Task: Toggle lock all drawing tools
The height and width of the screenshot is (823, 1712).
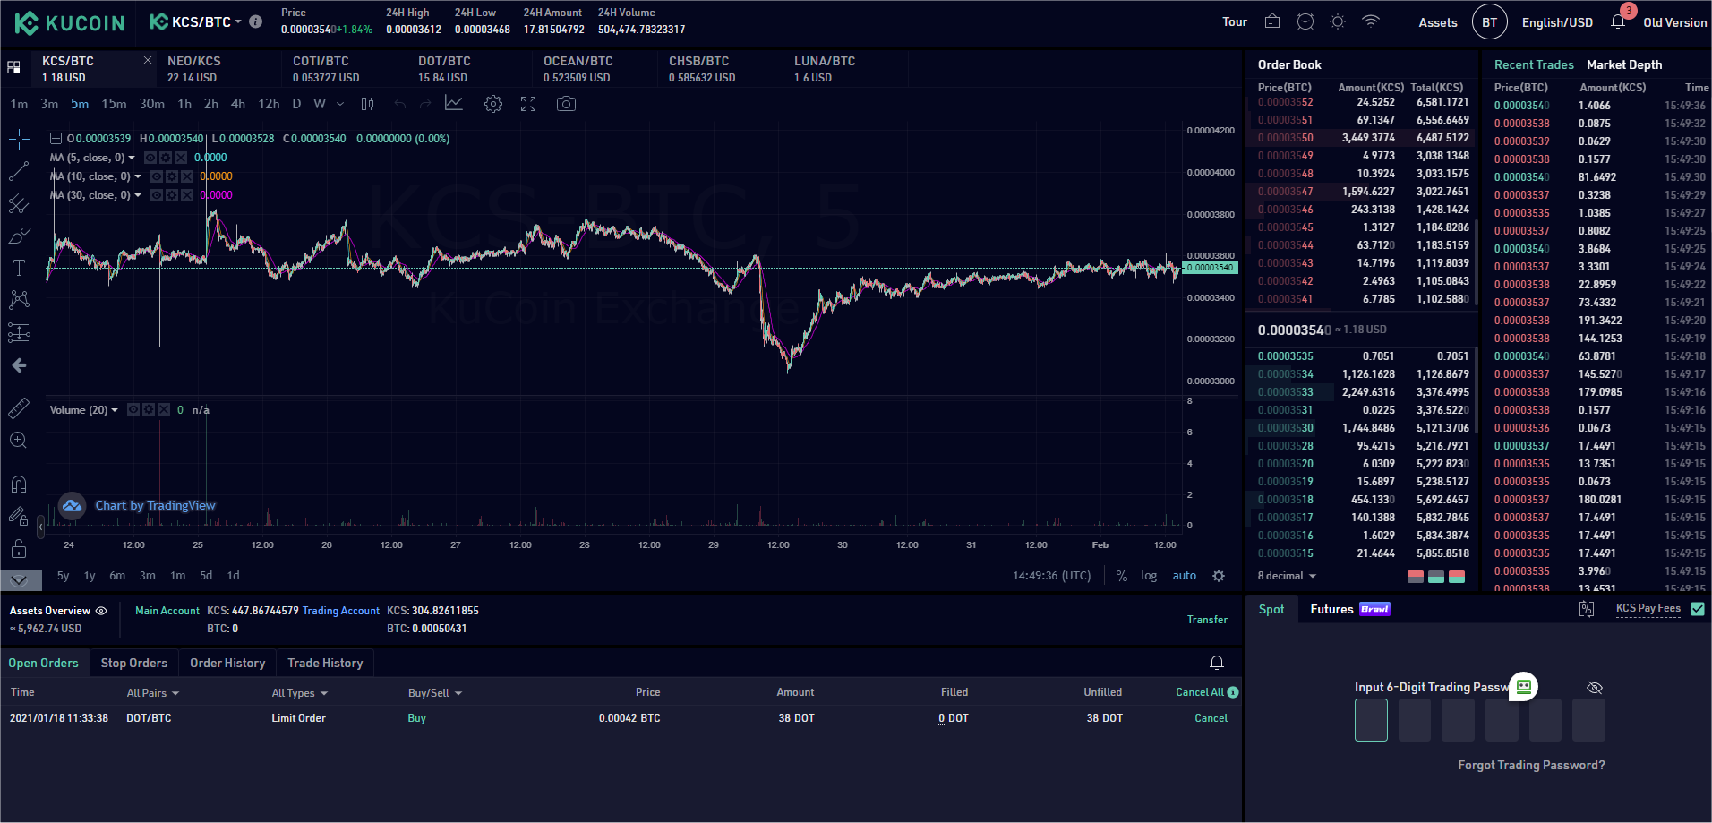Action: point(19,549)
